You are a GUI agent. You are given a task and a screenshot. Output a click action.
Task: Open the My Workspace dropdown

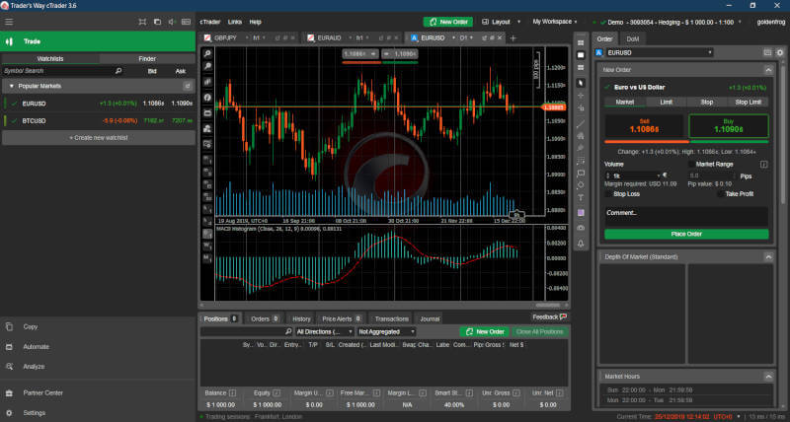click(x=557, y=21)
